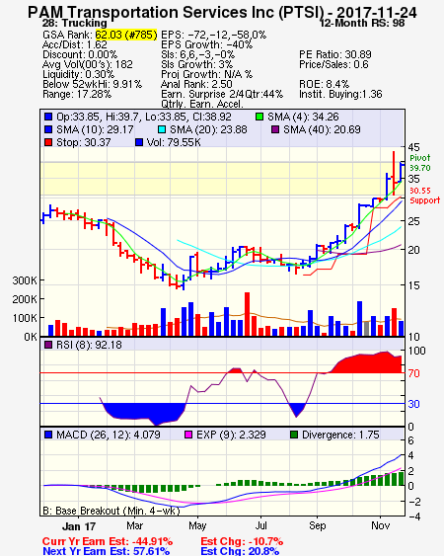Click the 'Avg Vol(00's): 182' text
Viewport: 444px width, 556px height.
[x=88, y=64]
